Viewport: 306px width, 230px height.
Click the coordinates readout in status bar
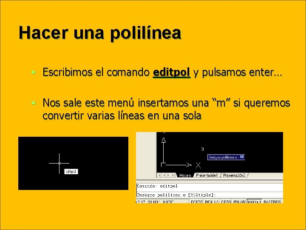click(162, 201)
